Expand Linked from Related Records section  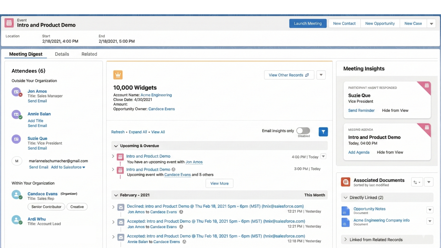[x=346, y=239]
